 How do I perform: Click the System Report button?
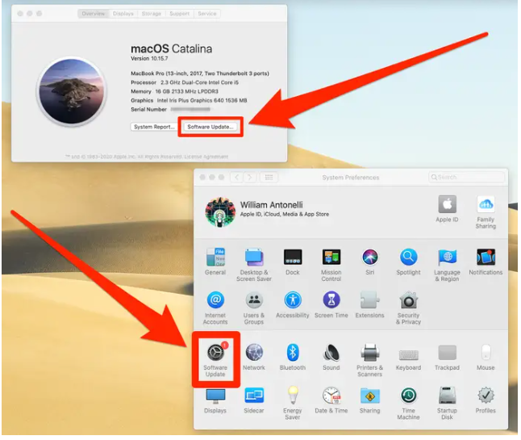coord(154,127)
